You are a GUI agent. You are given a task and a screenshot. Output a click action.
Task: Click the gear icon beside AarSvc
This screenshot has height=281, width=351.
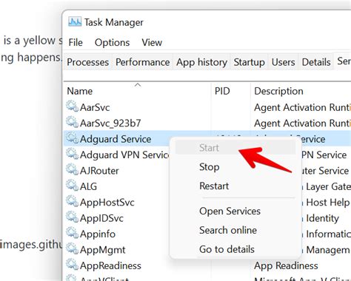coord(73,106)
